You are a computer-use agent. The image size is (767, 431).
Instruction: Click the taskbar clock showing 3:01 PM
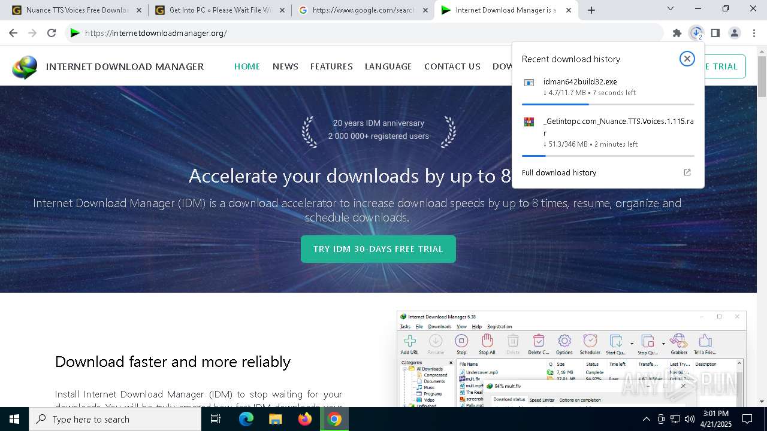(x=716, y=419)
